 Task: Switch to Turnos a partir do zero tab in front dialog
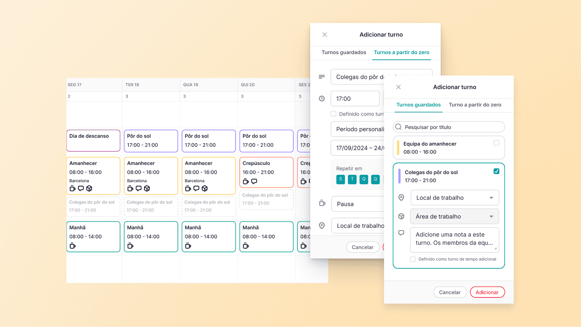tap(475, 105)
